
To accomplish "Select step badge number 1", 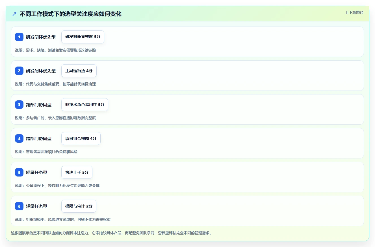I will pos(19,37).
